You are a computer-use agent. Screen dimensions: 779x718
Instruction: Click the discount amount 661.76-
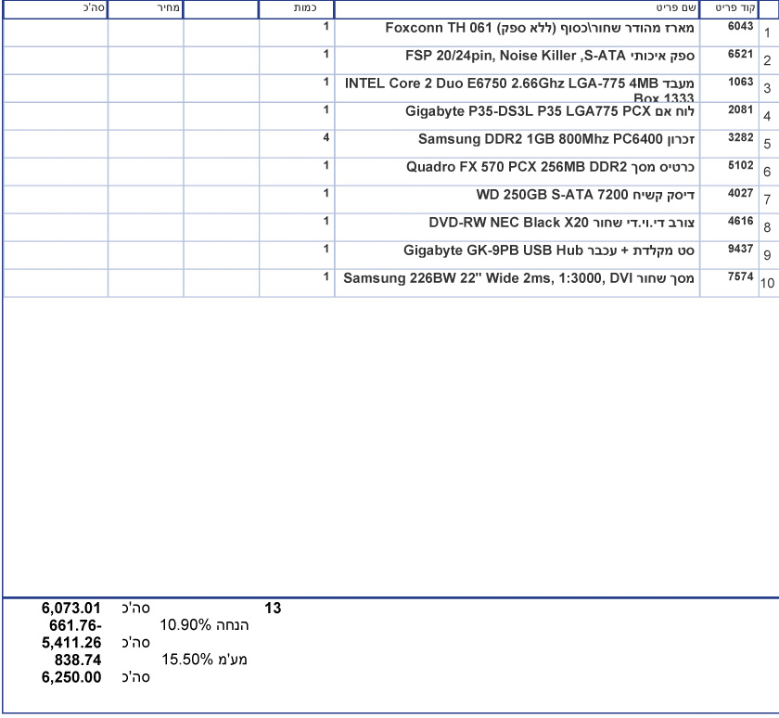coord(75,625)
